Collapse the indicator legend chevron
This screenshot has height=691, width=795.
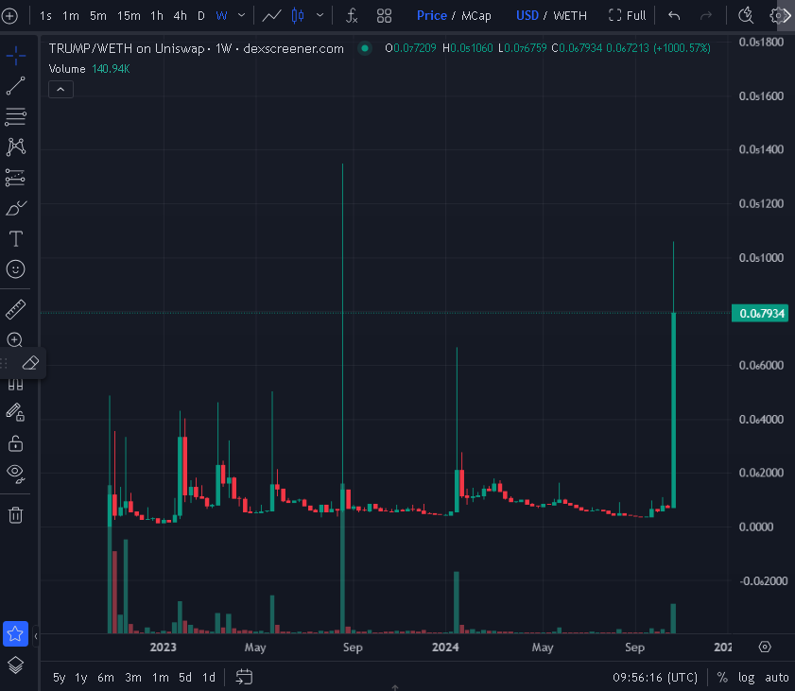pyautogui.click(x=60, y=90)
